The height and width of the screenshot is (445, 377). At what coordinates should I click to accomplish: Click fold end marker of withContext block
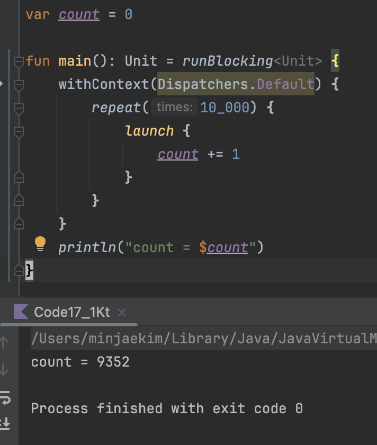click(x=19, y=224)
